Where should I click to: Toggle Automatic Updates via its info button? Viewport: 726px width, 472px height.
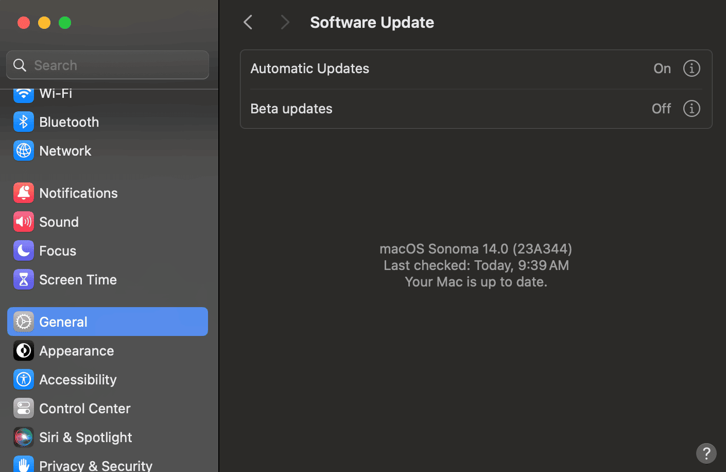[x=692, y=68]
